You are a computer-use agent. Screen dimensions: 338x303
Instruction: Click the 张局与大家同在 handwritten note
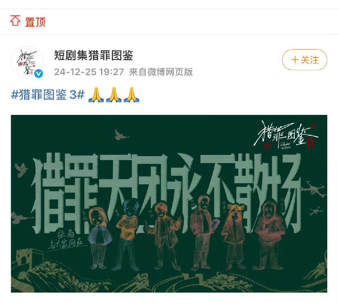(67, 239)
